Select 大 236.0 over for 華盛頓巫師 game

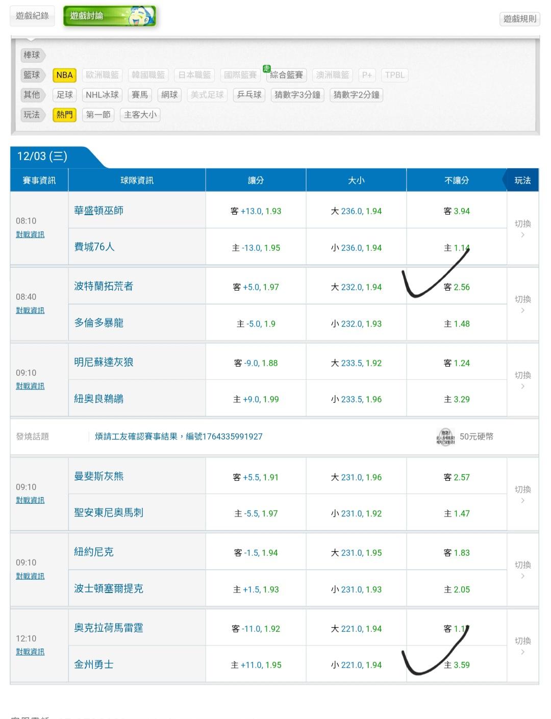pos(356,211)
